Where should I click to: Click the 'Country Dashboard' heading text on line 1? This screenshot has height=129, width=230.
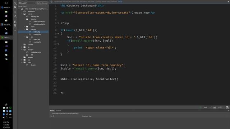(82, 6)
